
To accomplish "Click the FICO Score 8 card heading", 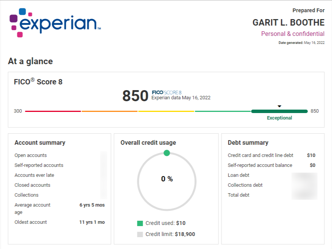I will pos(38,82).
